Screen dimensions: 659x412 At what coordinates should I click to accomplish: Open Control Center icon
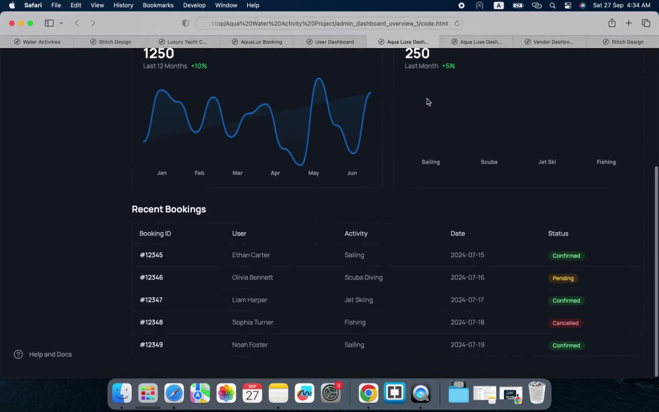[x=568, y=5]
